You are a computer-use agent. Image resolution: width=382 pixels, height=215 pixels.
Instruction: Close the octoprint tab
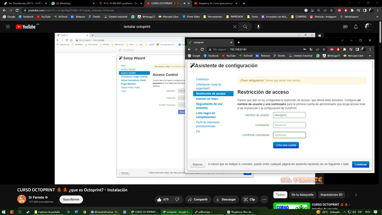pyautogui.click(x=231, y=42)
